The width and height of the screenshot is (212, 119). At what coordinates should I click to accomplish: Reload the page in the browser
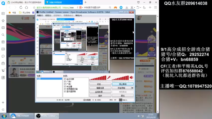pyautogui.click(x=21, y=7)
